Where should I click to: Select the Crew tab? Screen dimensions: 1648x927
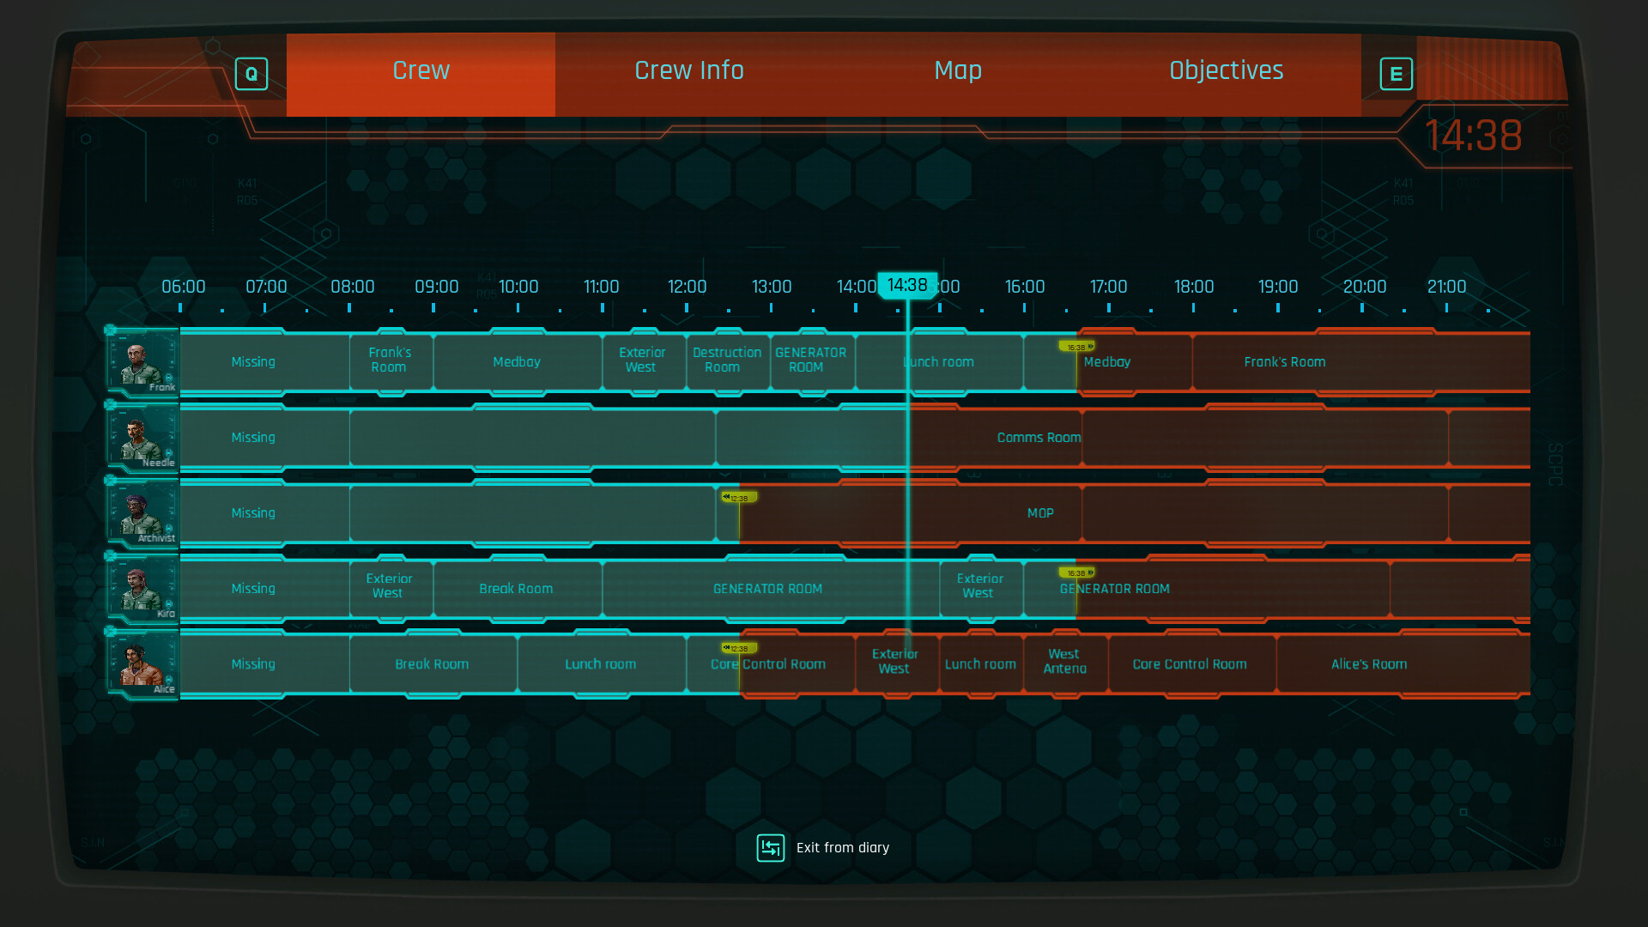coord(421,70)
